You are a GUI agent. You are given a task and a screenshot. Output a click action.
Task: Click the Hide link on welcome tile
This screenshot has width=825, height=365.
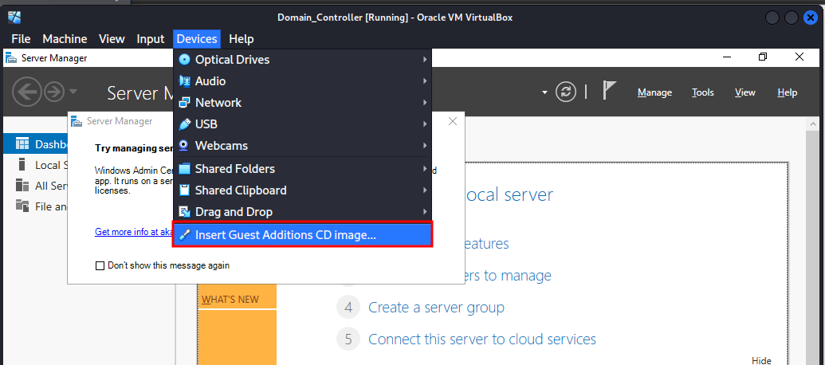(x=761, y=360)
